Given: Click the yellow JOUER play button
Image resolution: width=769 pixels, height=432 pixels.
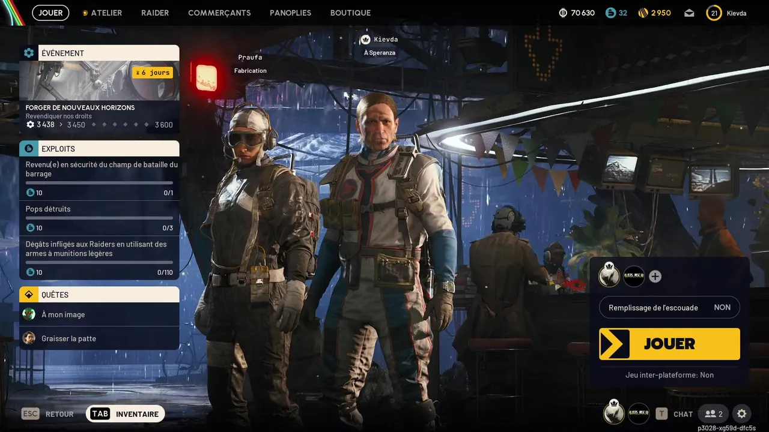Looking at the screenshot, I should coord(669,344).
